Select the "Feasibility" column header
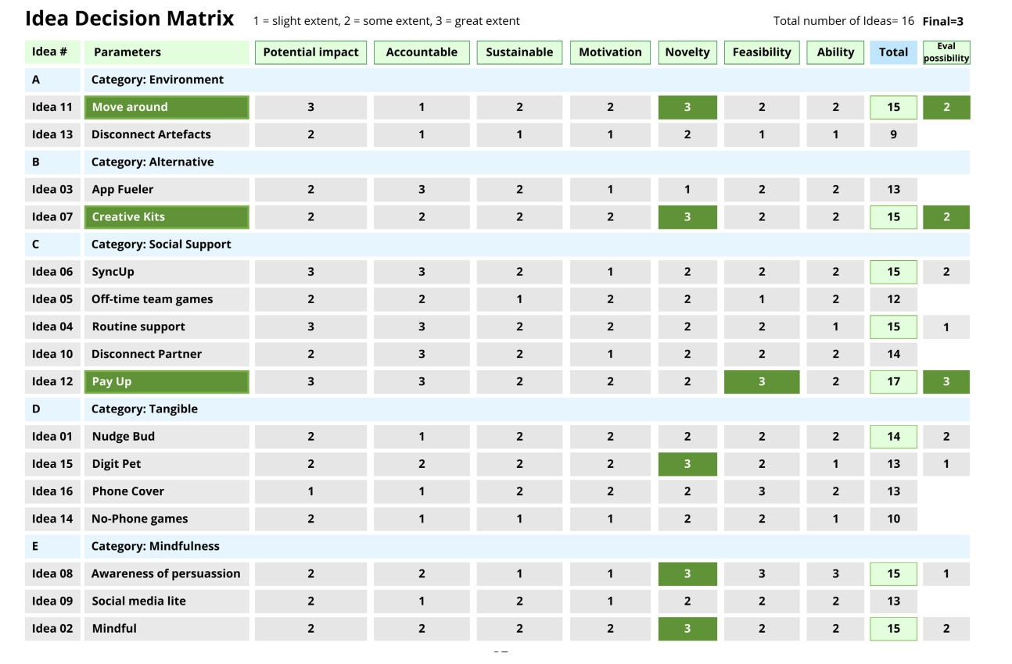 pyautogui.click(x=762, y=52)
